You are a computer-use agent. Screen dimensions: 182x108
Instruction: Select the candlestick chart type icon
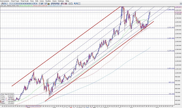click(2, 4)
